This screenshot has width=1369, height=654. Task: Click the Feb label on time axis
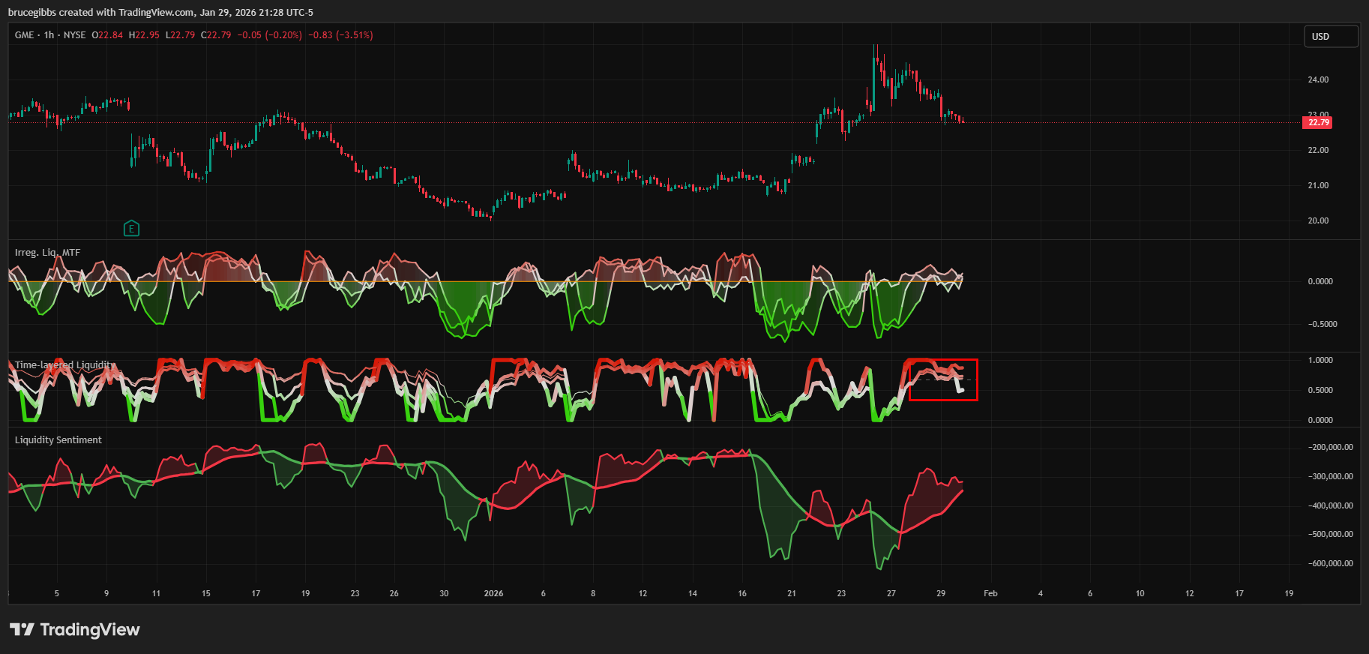(x=990, y=593)
